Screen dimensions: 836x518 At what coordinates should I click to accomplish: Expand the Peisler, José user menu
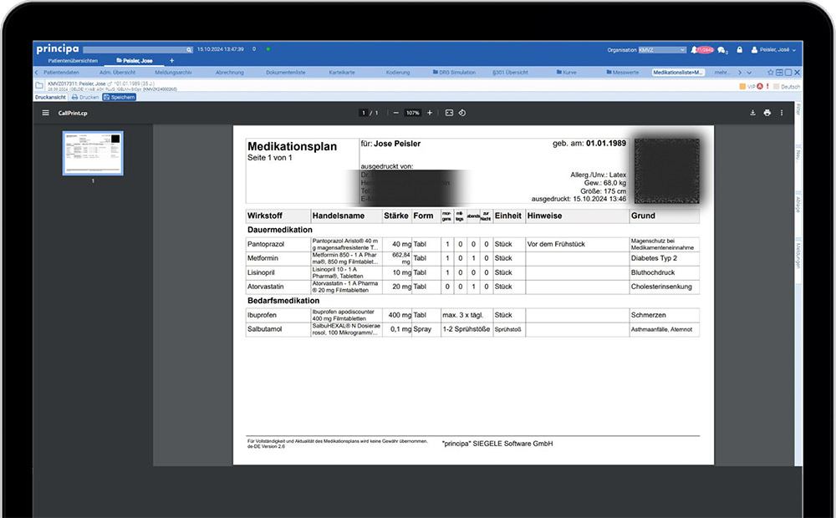coord(774,50)
